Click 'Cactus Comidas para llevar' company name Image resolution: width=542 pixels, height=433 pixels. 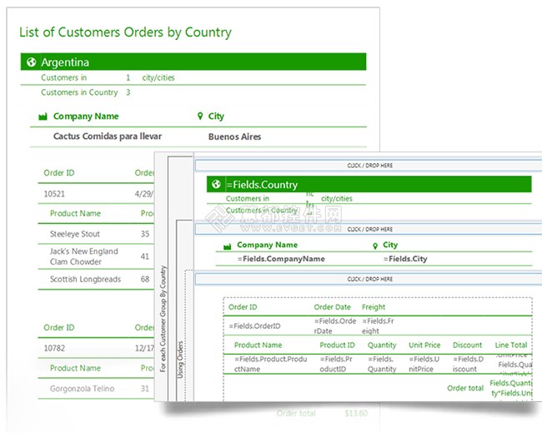pyautogui.click(x=108, y=137)
